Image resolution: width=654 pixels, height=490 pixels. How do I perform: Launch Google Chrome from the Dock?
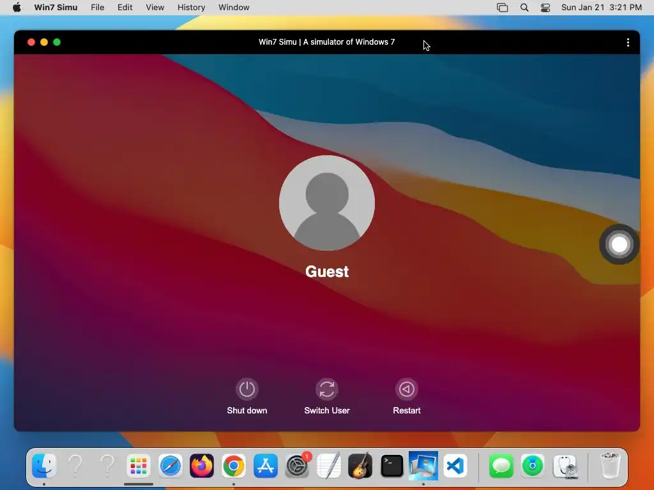click(234, 465)
